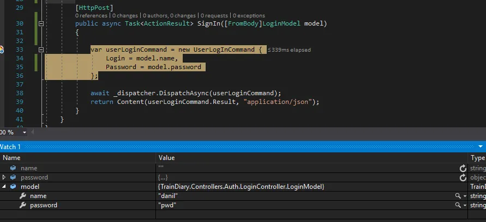
Task: Select the model row in Watch 1
Action: tap(243, 187)
